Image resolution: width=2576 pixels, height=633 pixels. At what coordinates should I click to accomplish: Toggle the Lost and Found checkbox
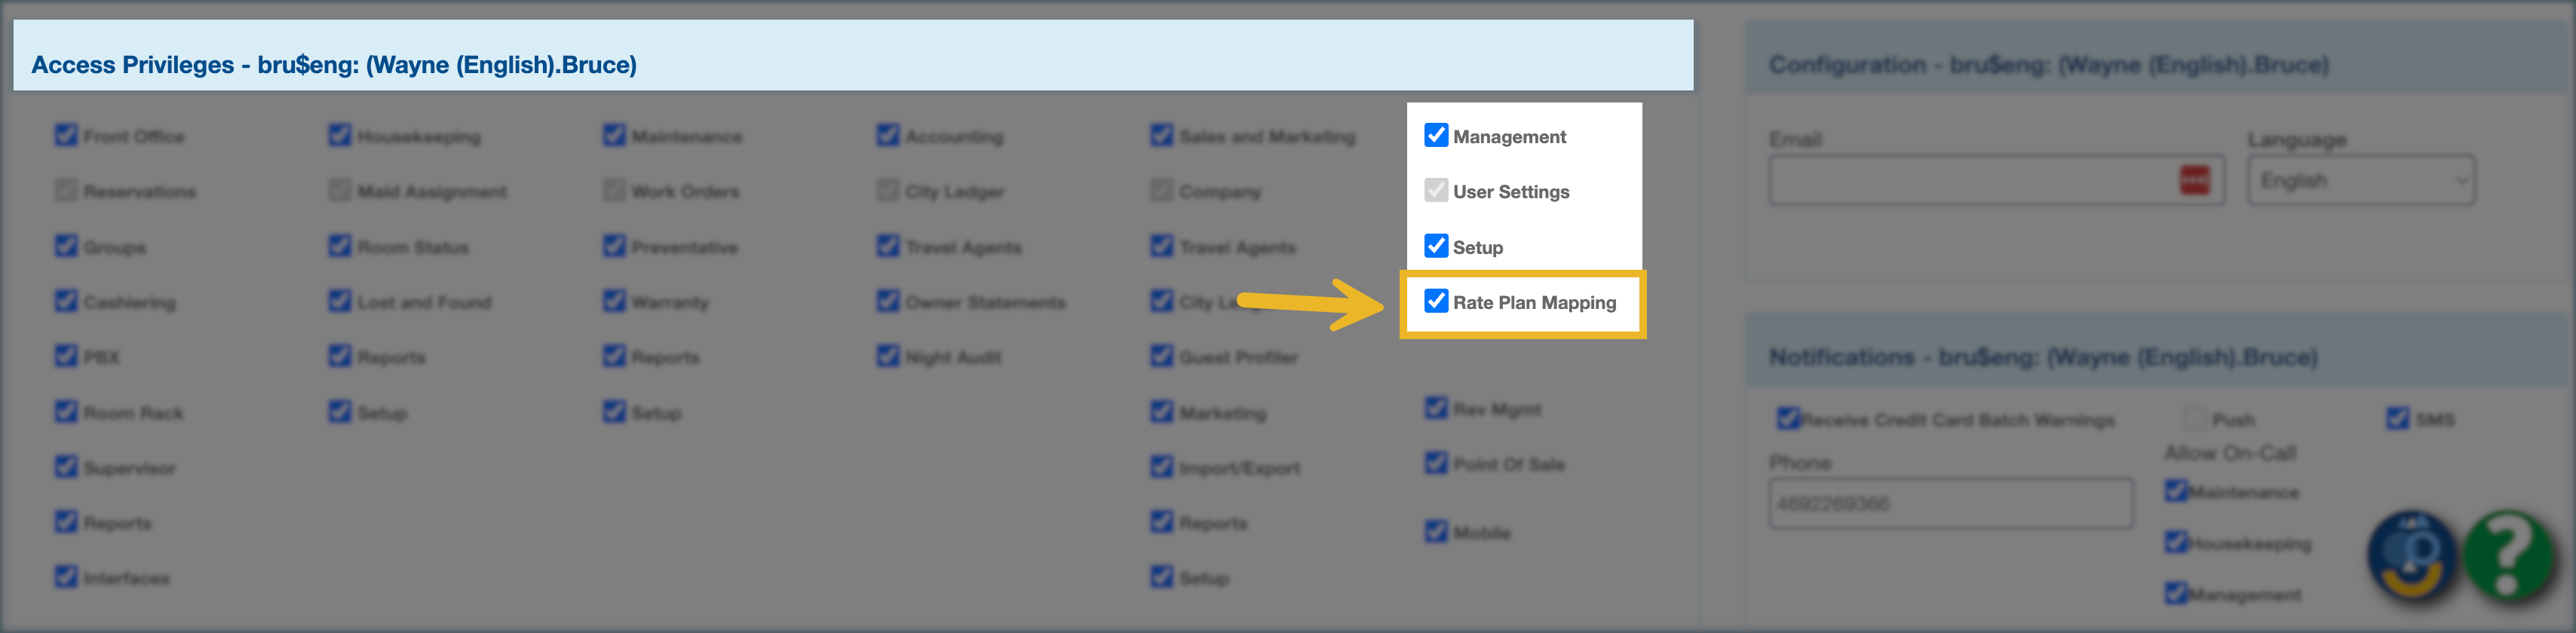[x=340, y=301]
